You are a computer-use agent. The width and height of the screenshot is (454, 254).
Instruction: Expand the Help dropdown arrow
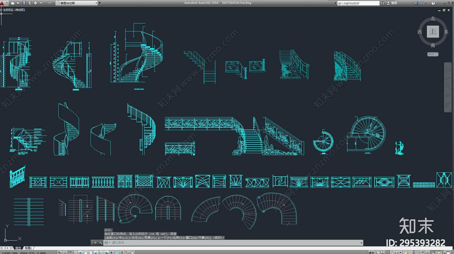click(437, 3)
